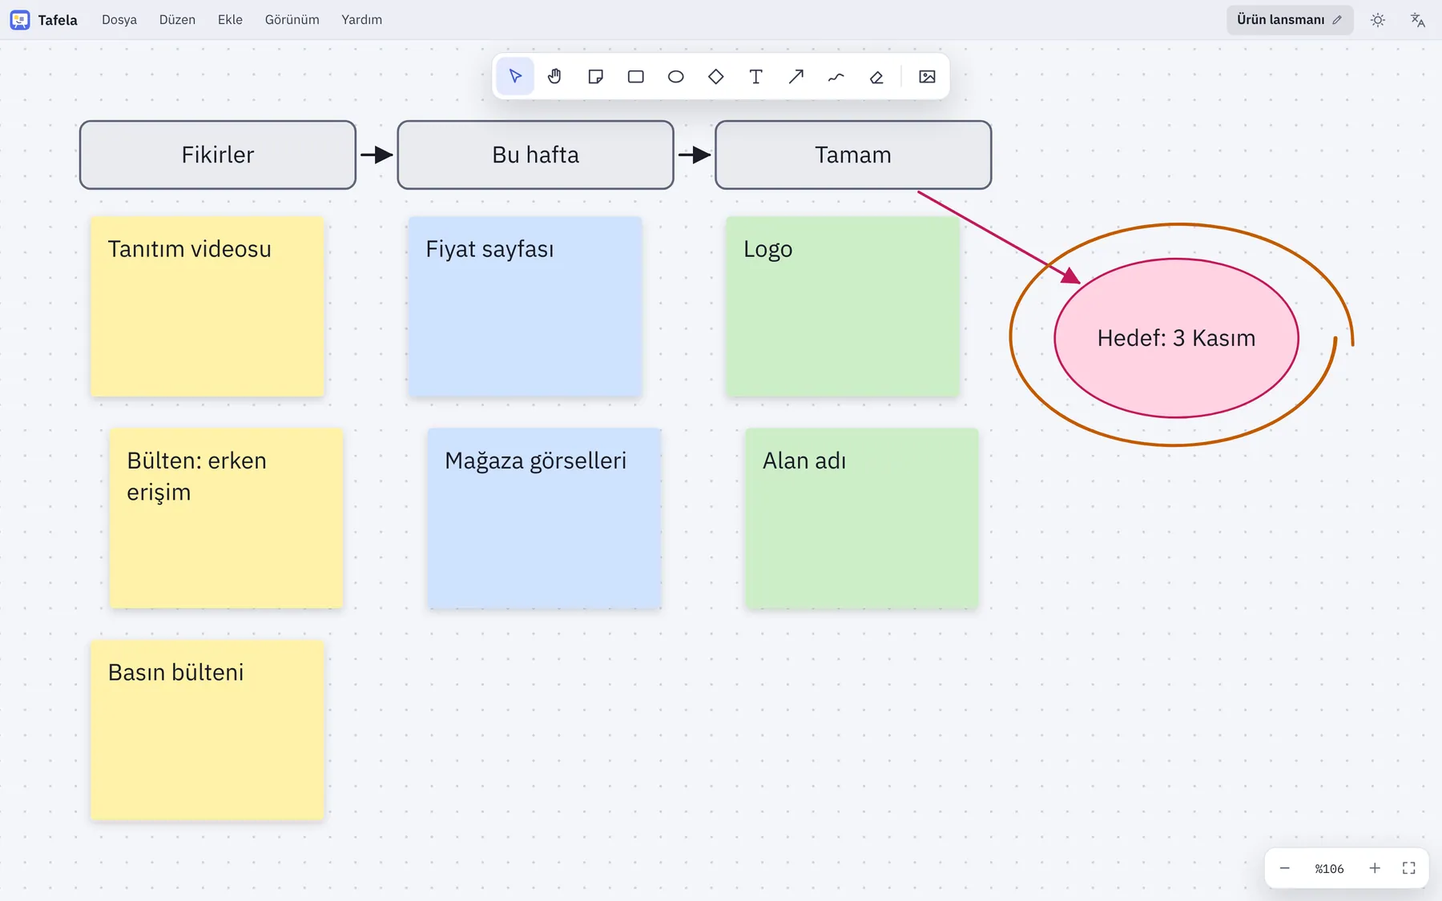This screenshot has height=901, width=1442.
Task: Select the Mağaza görselleri blue note
Action: click(544, 518)
